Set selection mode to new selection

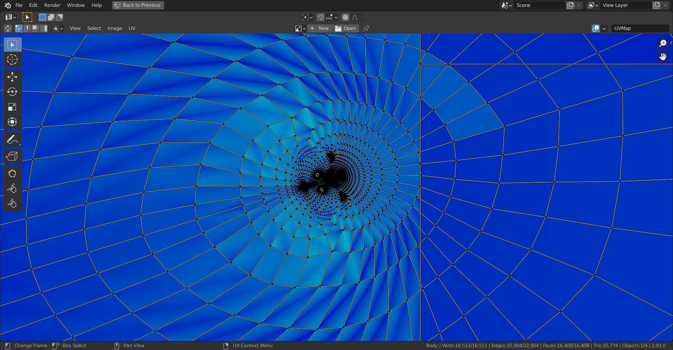(x=42, y=17)
